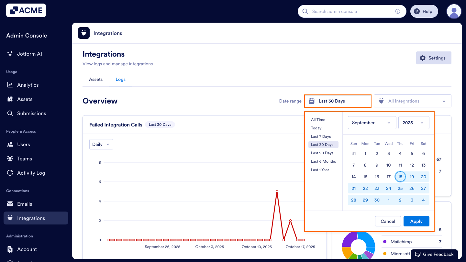Expand the 2025 year dropdown
Viewport: 466px width, 262px height.
pyautogui.click(x=414, y=123)
